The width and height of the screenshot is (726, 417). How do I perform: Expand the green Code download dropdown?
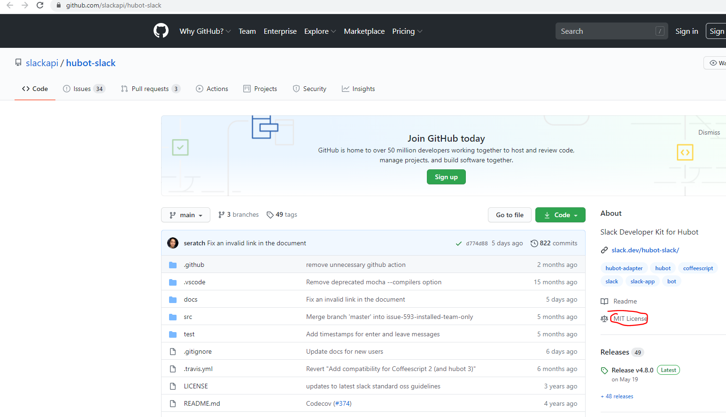[560, 215]
